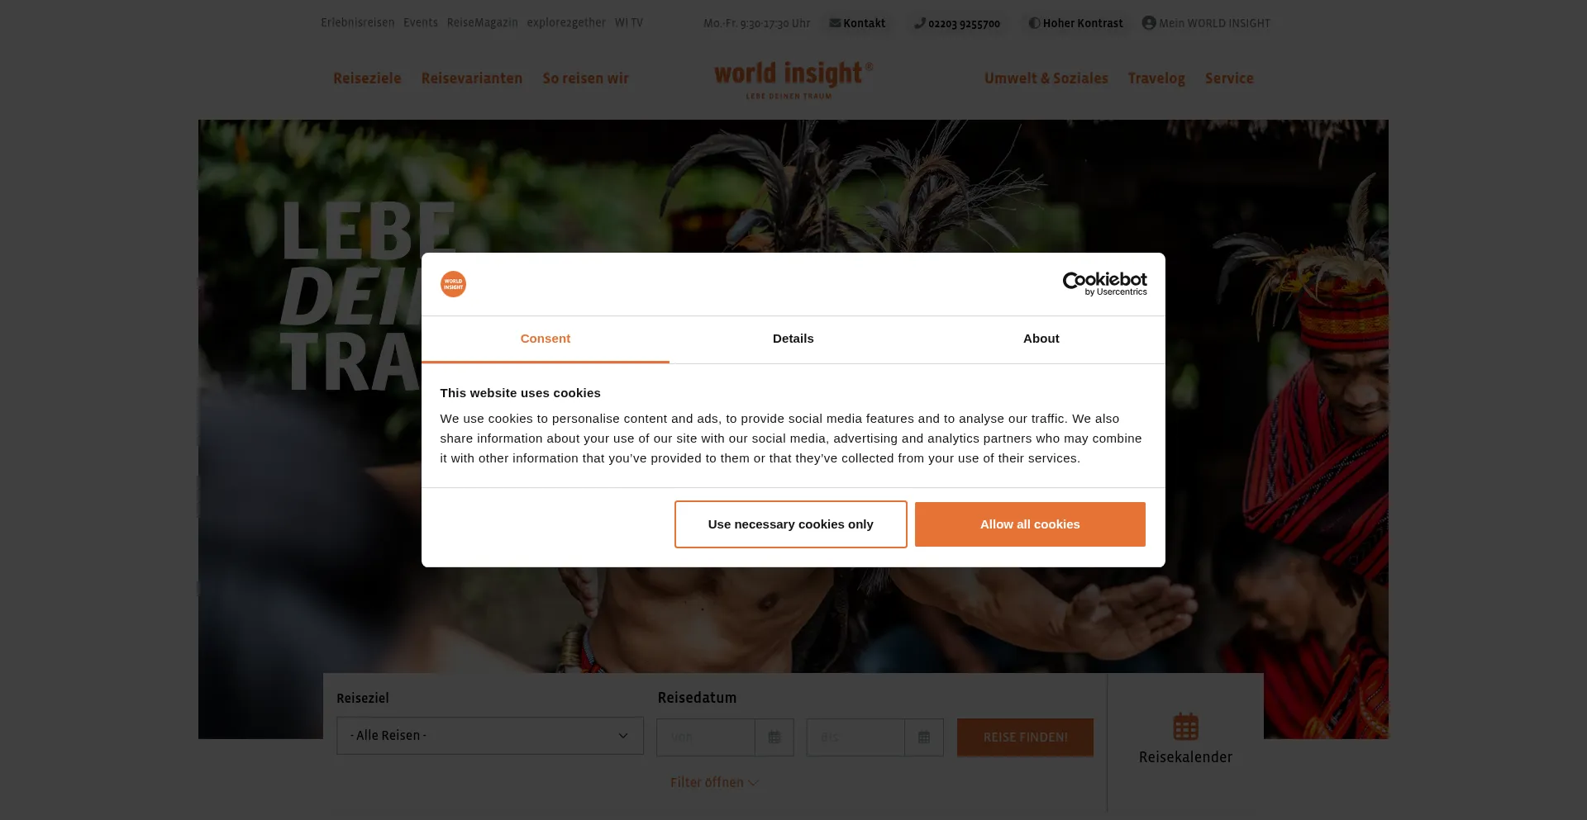Open the calendar picker for the 'von' date
This screenshot has width=1587, height=820.
coord(774,737)
